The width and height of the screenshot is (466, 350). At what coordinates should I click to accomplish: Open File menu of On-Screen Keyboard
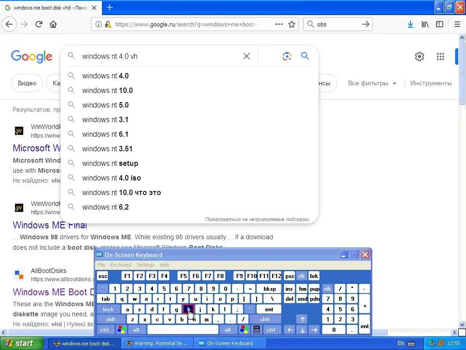pyautogui.click(x=101, y=265)
